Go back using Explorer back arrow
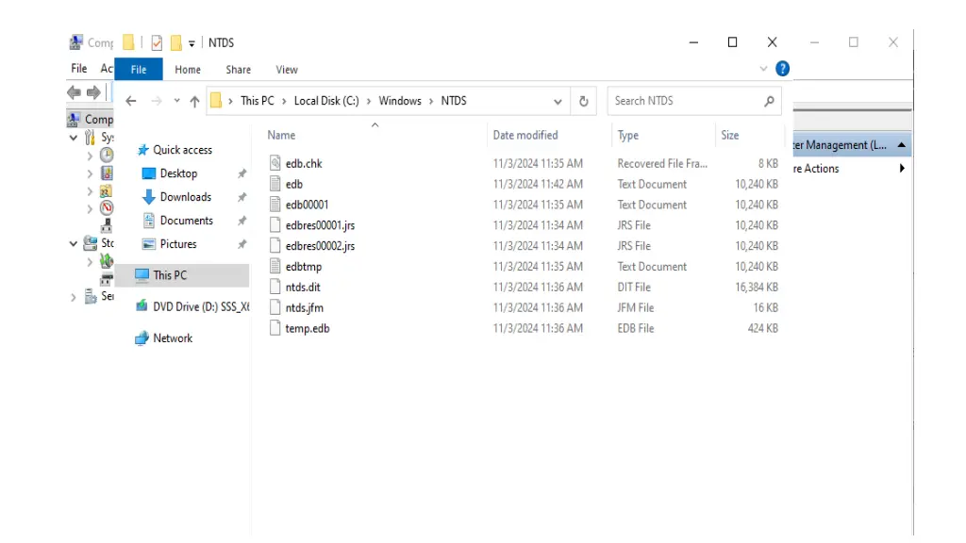Viewport: 966px width, 543px height. pos(130,101)
